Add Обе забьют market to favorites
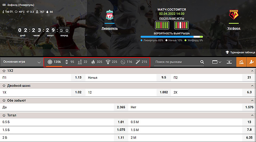This screenshot has width=256, height=142. 4,100
